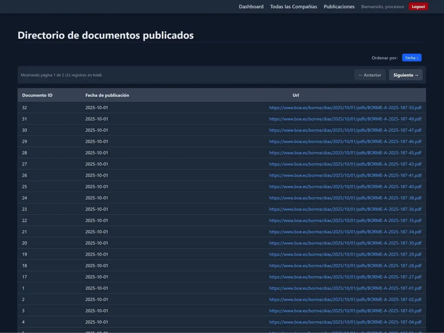Open the BORME-A-2025-187-30.pdf link
Image resolution: width=444 pixels, height=333 pixels.
coord(345,243)
